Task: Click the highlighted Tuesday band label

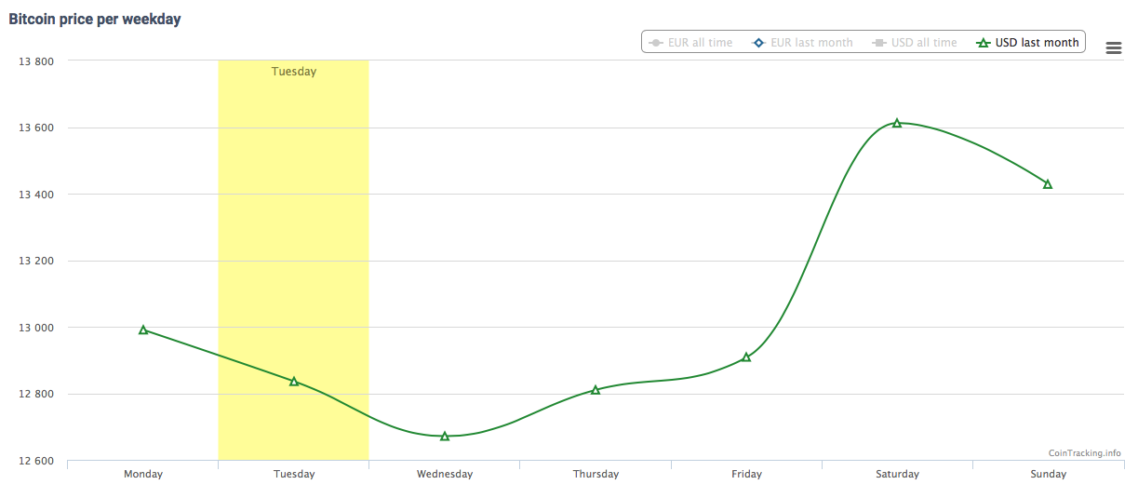Action: (x=294, y=72)
